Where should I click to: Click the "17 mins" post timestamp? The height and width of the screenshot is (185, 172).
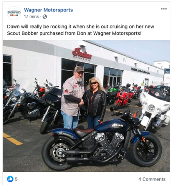click(x=32, y=16)
